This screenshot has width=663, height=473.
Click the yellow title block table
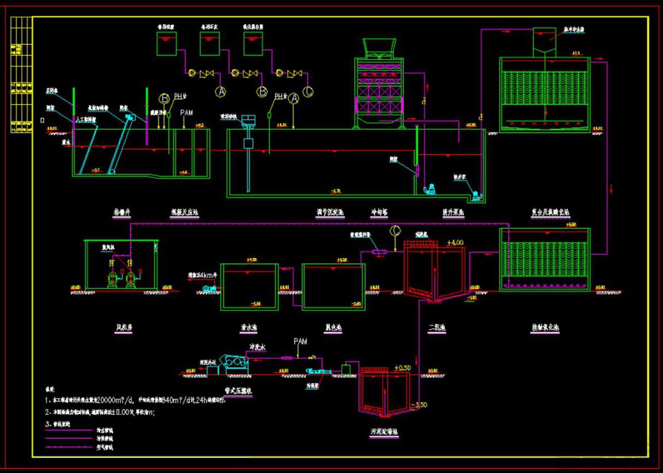(21, 74)
